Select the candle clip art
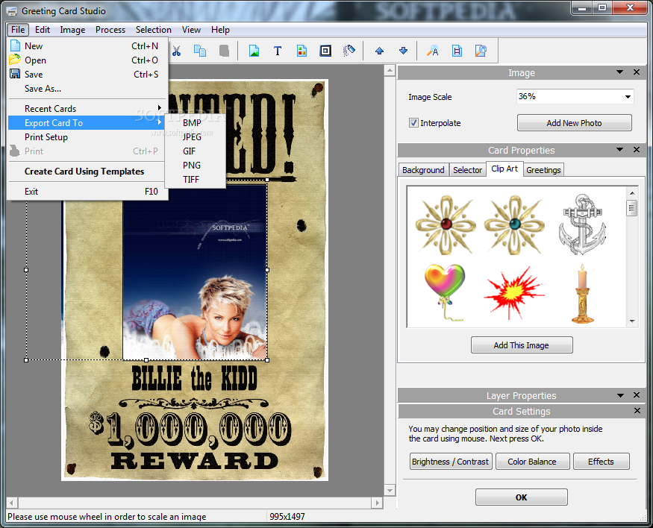Viewport: 653px width, 528px height. [583, 294]
